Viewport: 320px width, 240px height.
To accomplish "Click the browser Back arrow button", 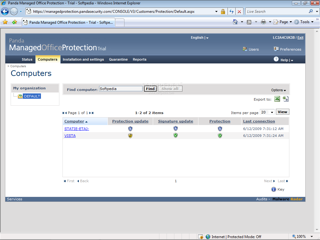I will click(5, 12).
